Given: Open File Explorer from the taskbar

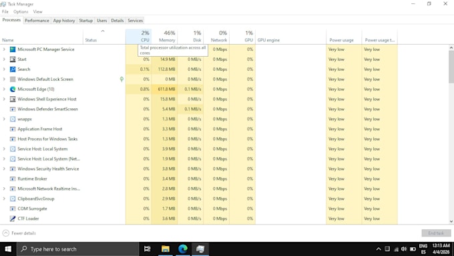Looking at the screenshot, I should coord(166,249).
